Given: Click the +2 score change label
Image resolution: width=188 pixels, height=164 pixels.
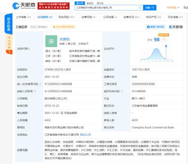Looking at the screenshot, I should click(x=164, y=39).
